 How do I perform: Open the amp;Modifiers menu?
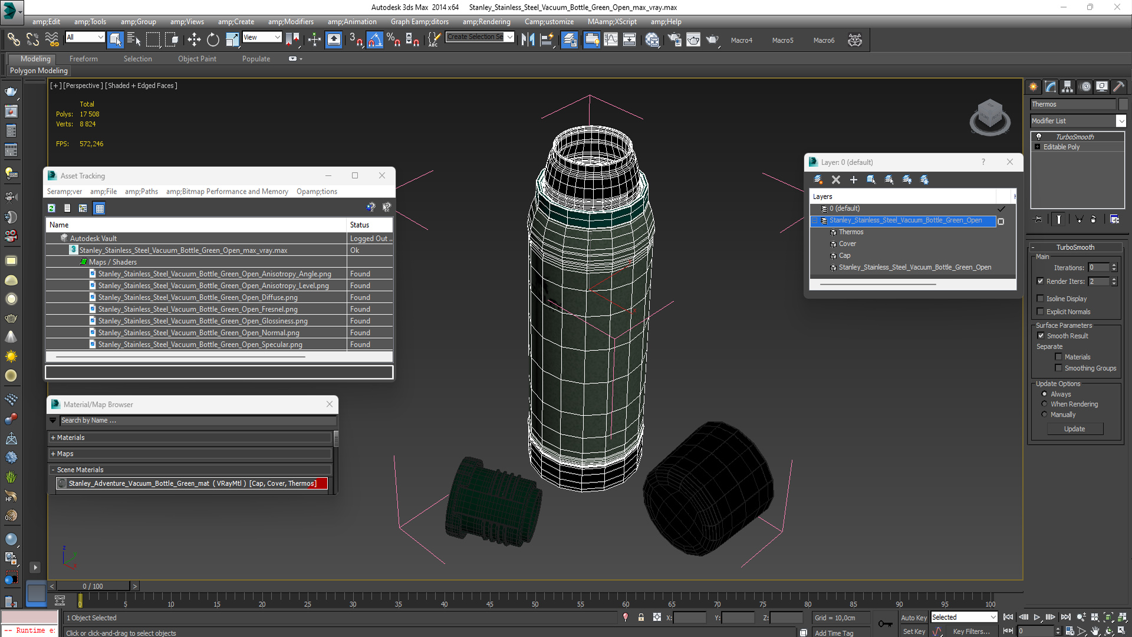[291, 22]
